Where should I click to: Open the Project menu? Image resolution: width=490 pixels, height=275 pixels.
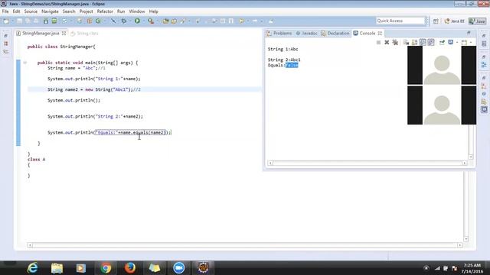click(x=86, y=11)
